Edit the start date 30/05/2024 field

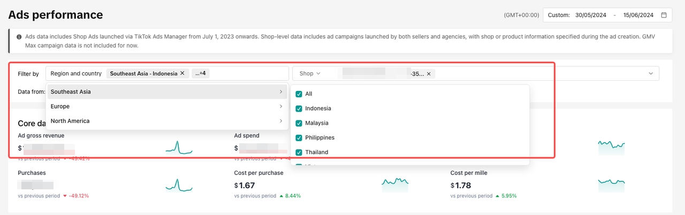(x=590, y=15)
